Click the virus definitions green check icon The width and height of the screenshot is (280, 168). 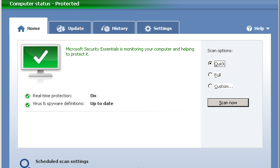[x=28, y=105]
